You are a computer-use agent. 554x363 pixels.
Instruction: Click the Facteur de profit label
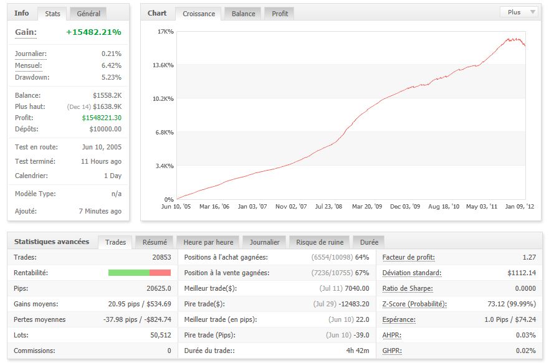(x=408, y=257)
